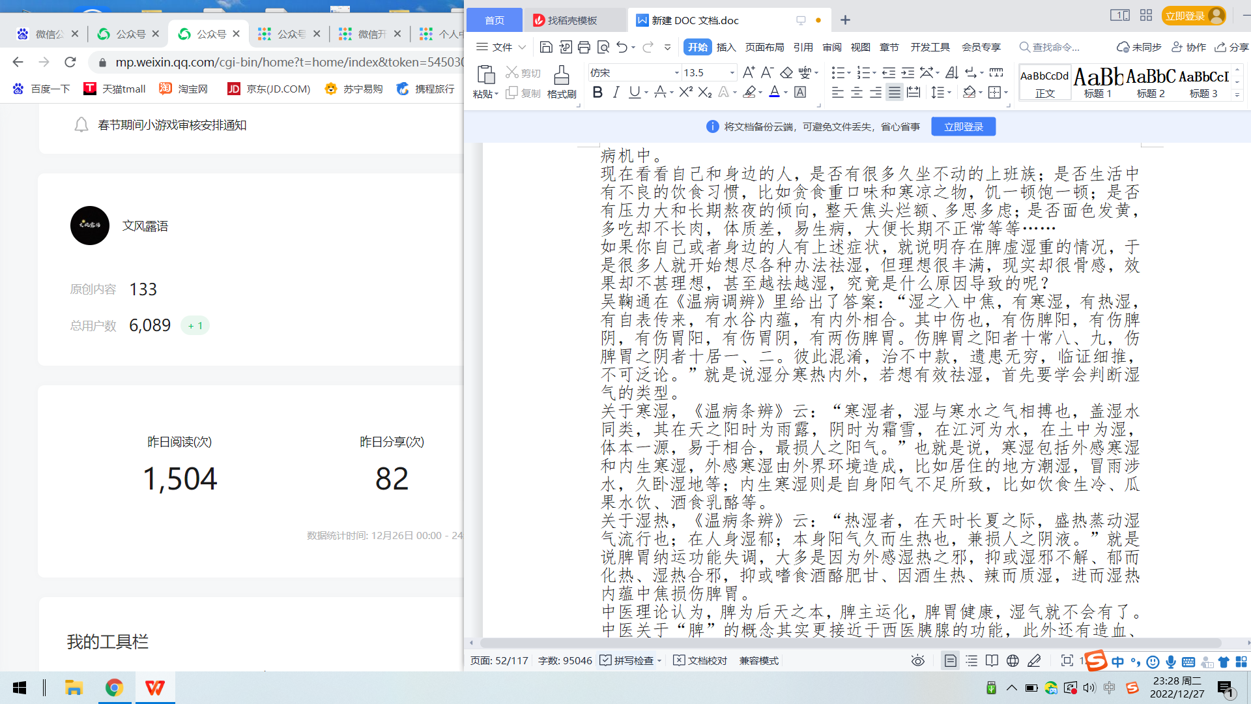1251x704 pixels.
Task: Toggle justified text alignment
Action: [895, 93]
